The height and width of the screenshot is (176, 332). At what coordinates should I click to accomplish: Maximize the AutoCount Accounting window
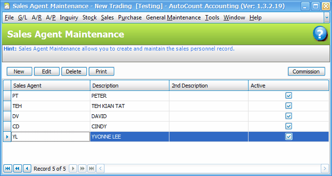coord(315,6)
